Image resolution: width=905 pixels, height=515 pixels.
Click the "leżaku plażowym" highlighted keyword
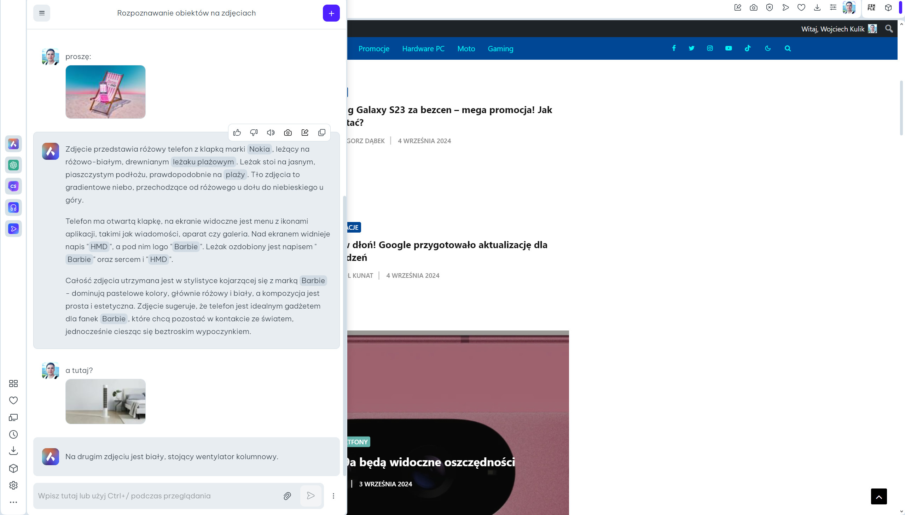coord(203,162)
